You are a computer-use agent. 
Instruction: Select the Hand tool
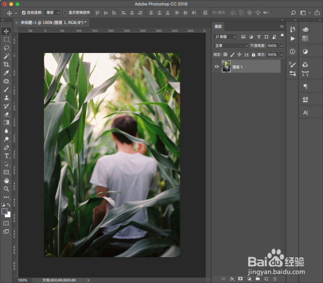pos(6,180)
